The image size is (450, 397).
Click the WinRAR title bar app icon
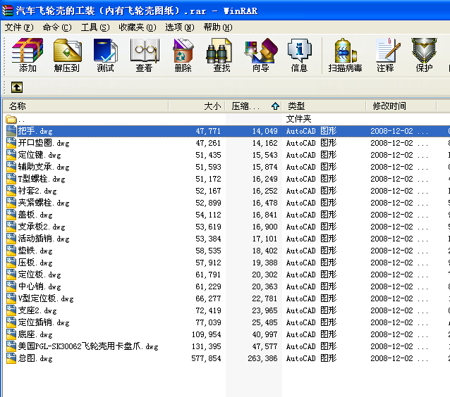point(8,11)
